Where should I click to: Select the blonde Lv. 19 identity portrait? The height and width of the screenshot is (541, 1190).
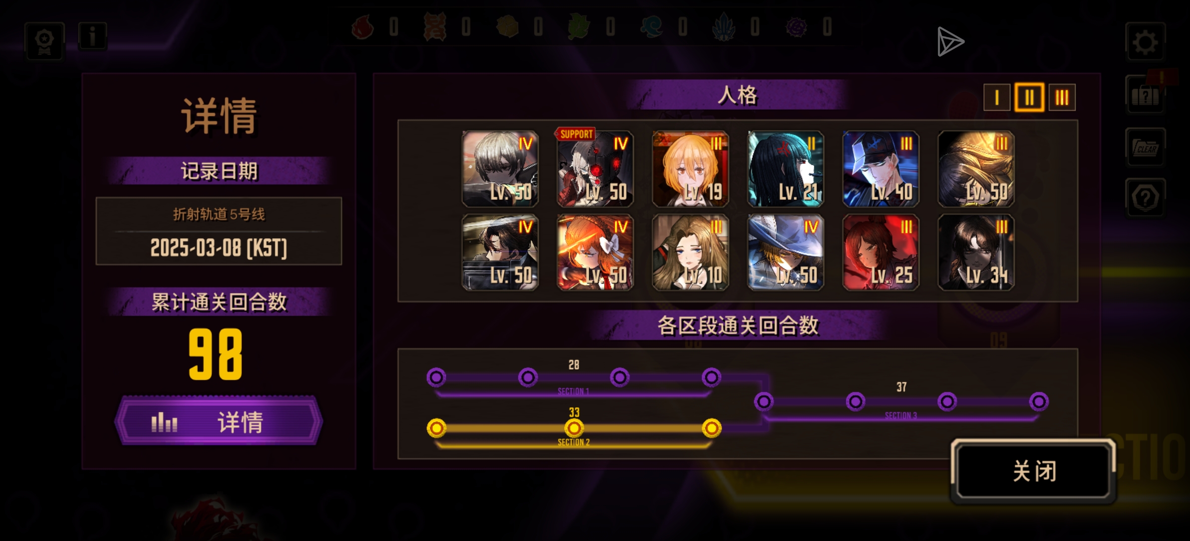(x=690, y=169)
